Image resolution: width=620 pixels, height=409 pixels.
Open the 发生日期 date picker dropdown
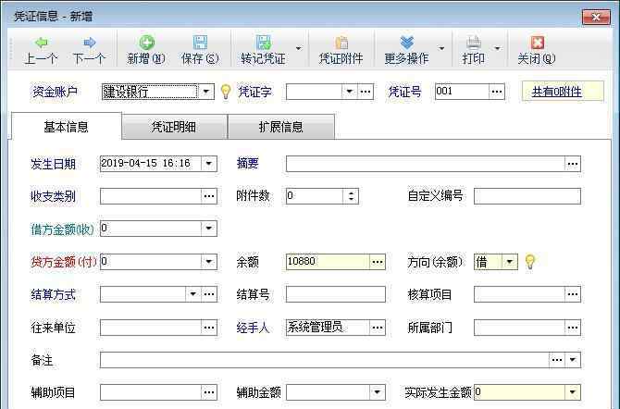(x=209, y=164)
